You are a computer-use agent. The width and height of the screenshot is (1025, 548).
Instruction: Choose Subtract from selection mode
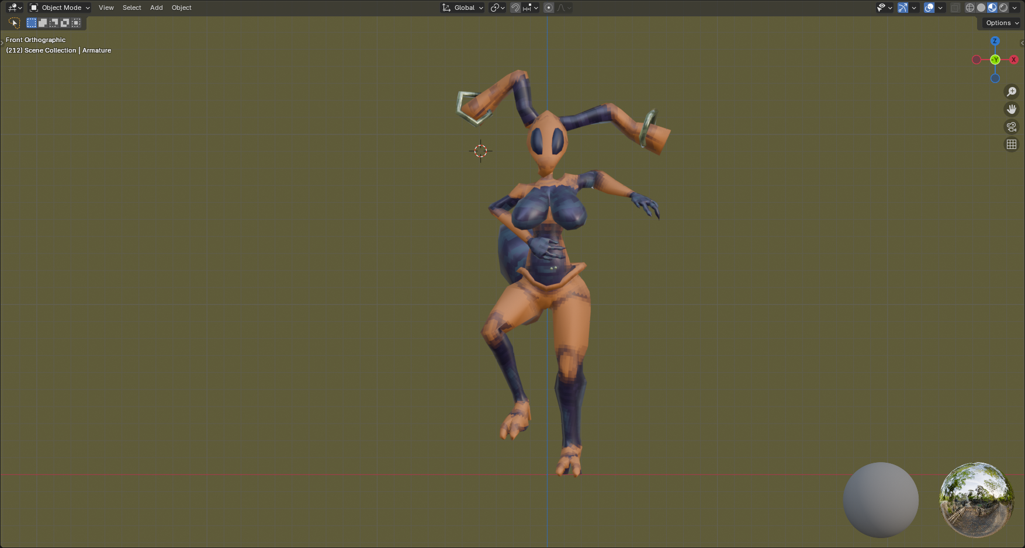pos(54,23)
